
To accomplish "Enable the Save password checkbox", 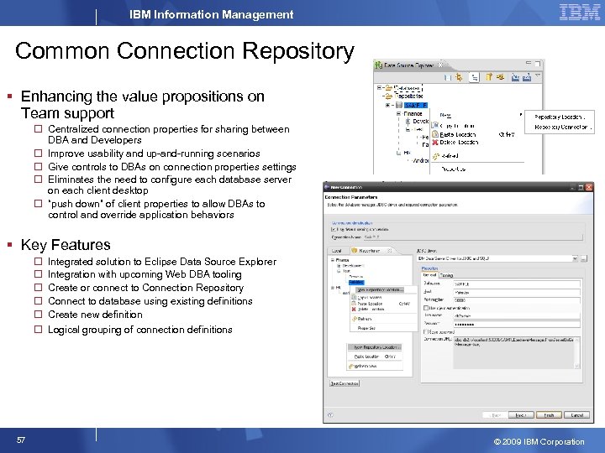I will tap(426, 331).
